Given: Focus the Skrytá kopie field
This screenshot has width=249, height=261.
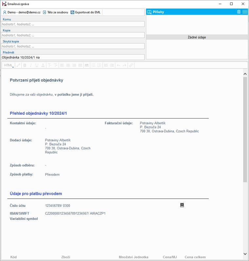Looking at the screenshot, I should (73, 46).
